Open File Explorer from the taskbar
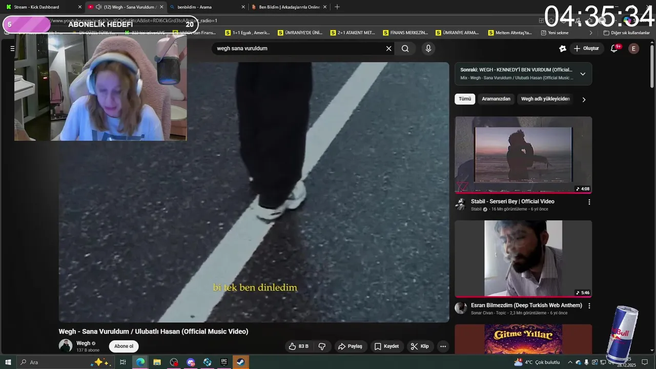The image size is (656, 369). 157,362
